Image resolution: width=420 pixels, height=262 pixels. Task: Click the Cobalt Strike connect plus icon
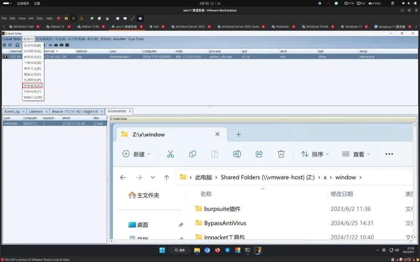[x=4, y=45]
